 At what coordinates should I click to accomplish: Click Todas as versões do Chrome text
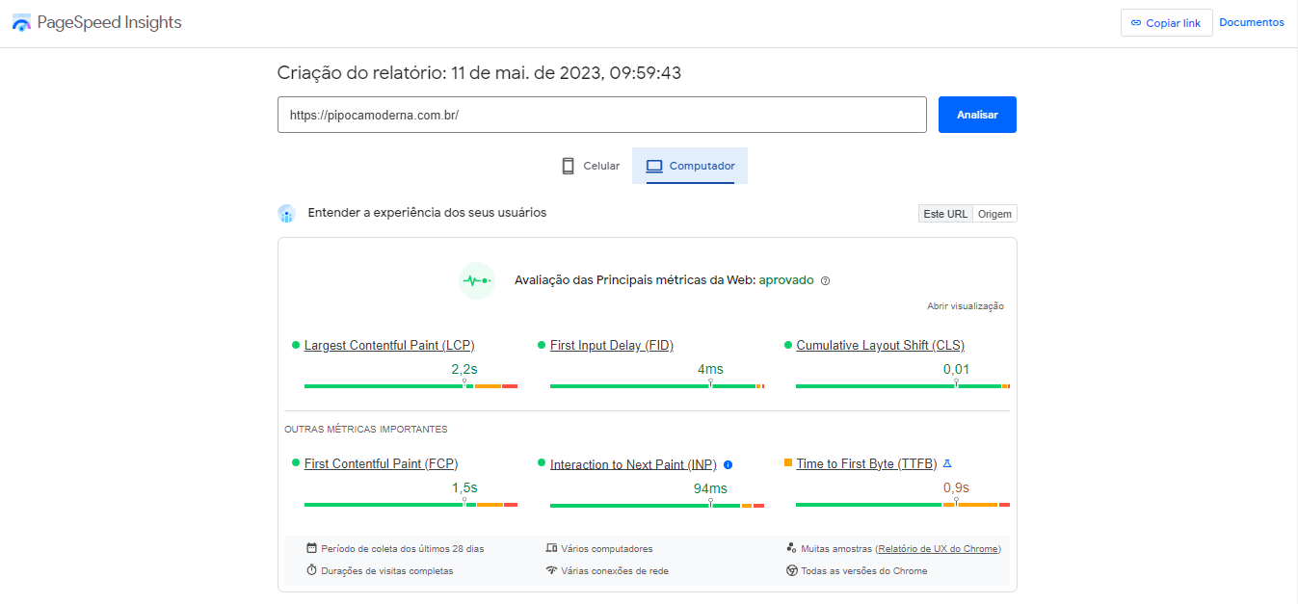point(864,570)
